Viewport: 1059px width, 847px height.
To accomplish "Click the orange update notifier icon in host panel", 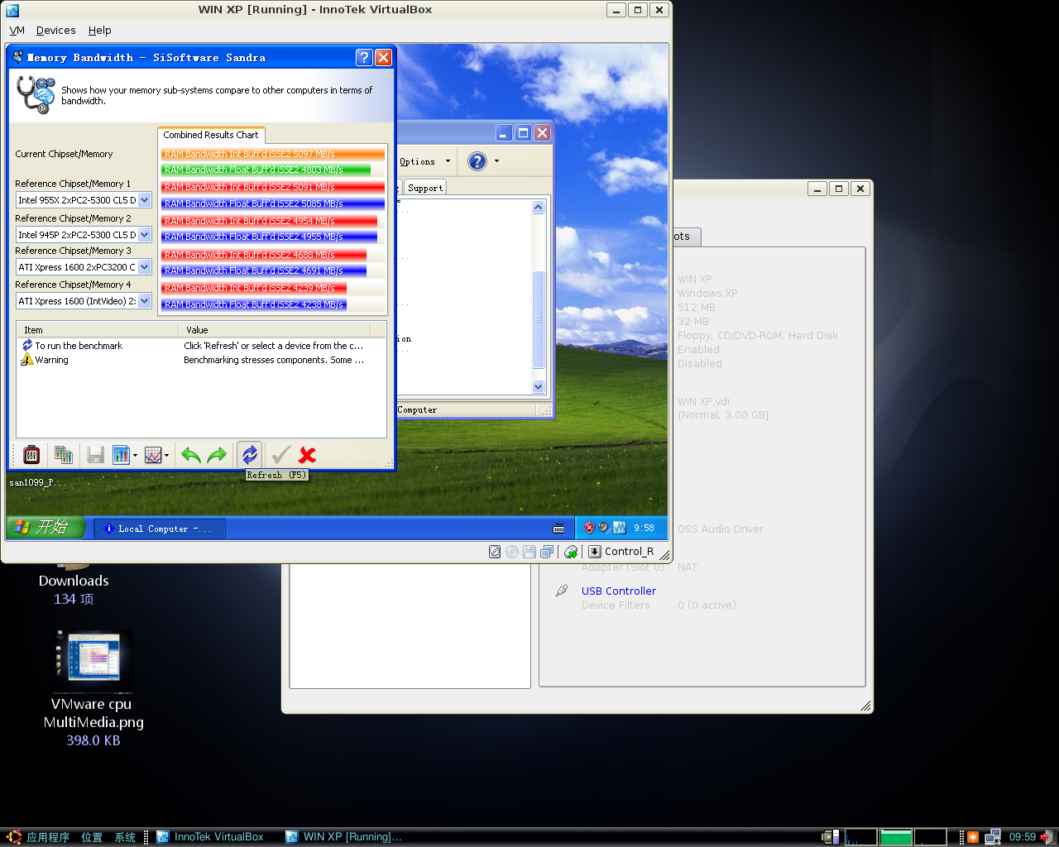I will pyautogui.click(x=973, y=837).
